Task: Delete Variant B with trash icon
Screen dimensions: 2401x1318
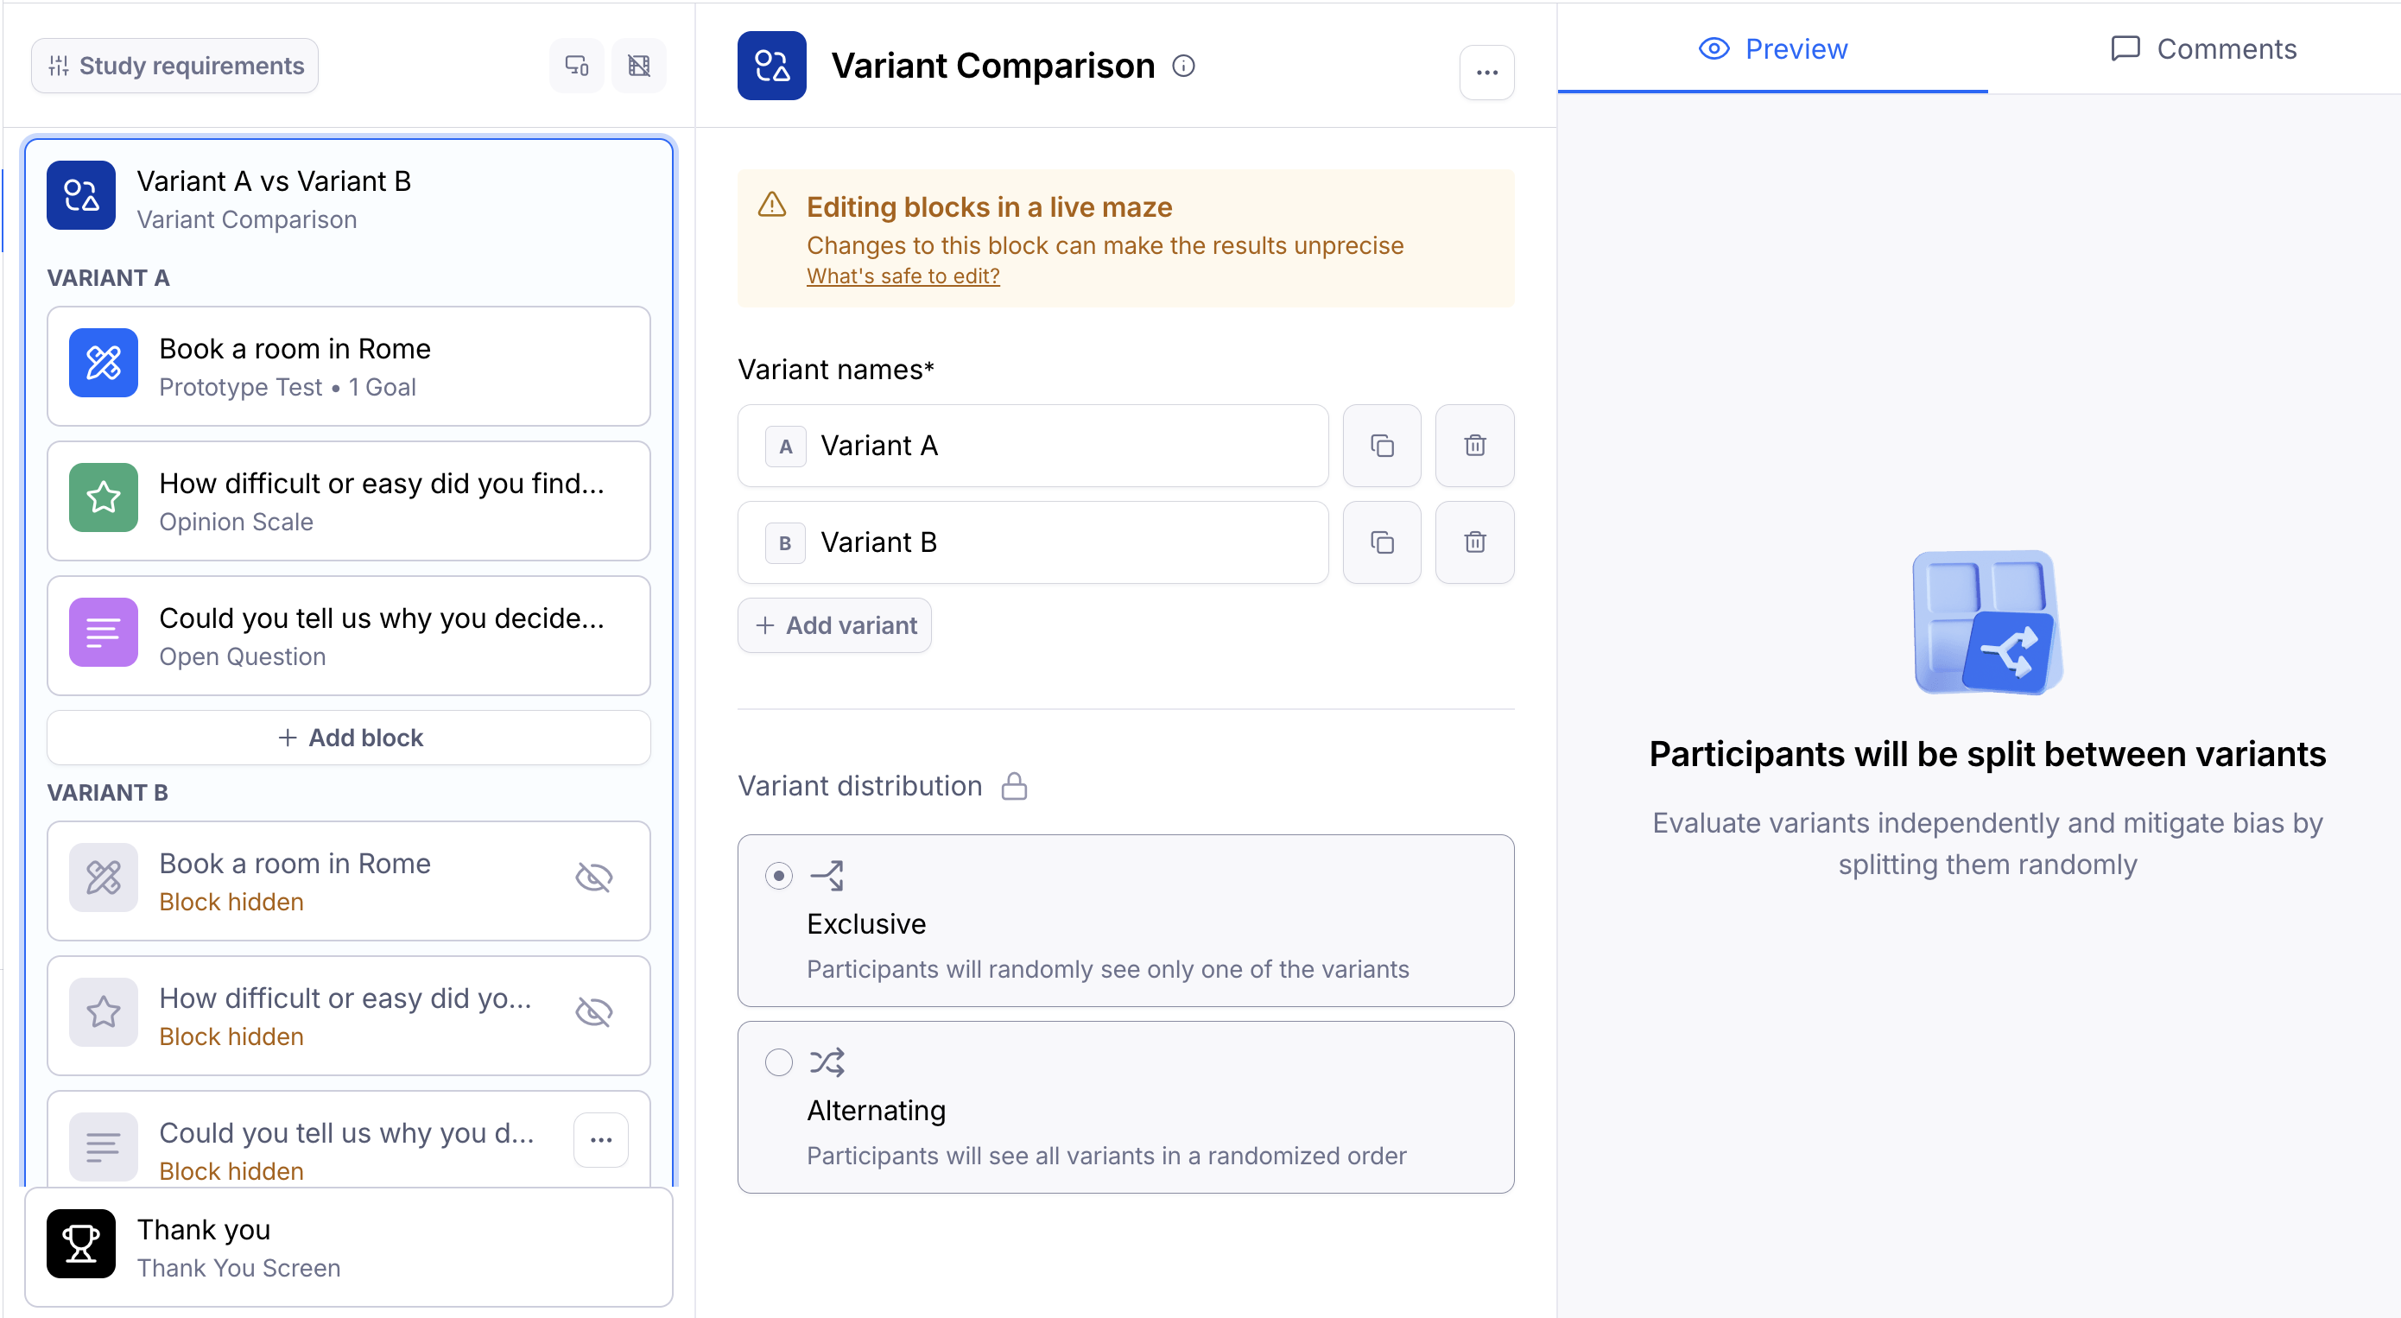Action: click(x=1473, y=542)
